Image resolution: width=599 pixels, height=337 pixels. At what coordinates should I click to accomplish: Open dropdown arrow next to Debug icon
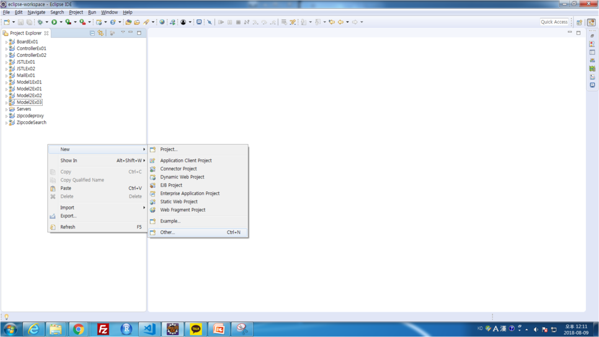coord(47,22)
